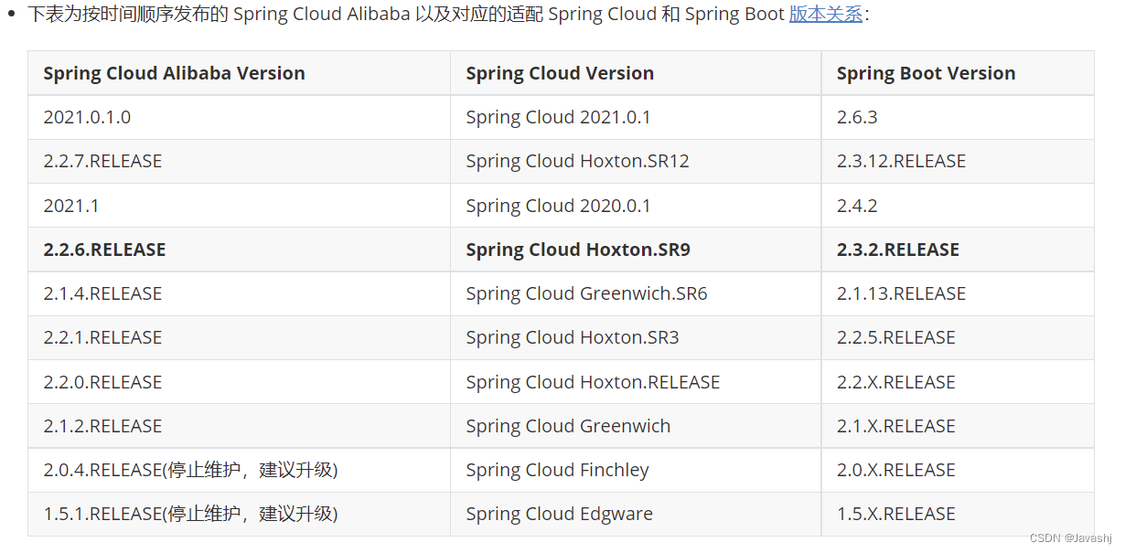Select cell Spring Cloud Hoxton.RELEASE
This screenshot has width=1125, height=553.
636,382
